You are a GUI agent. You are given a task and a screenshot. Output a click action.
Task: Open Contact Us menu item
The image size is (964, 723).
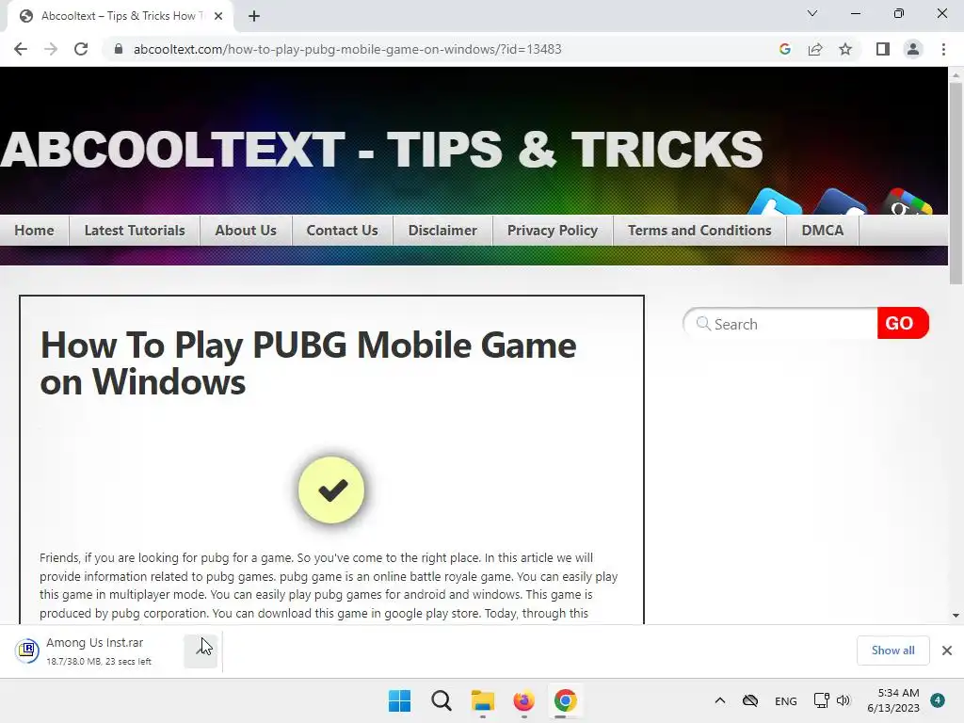(343, 231)
